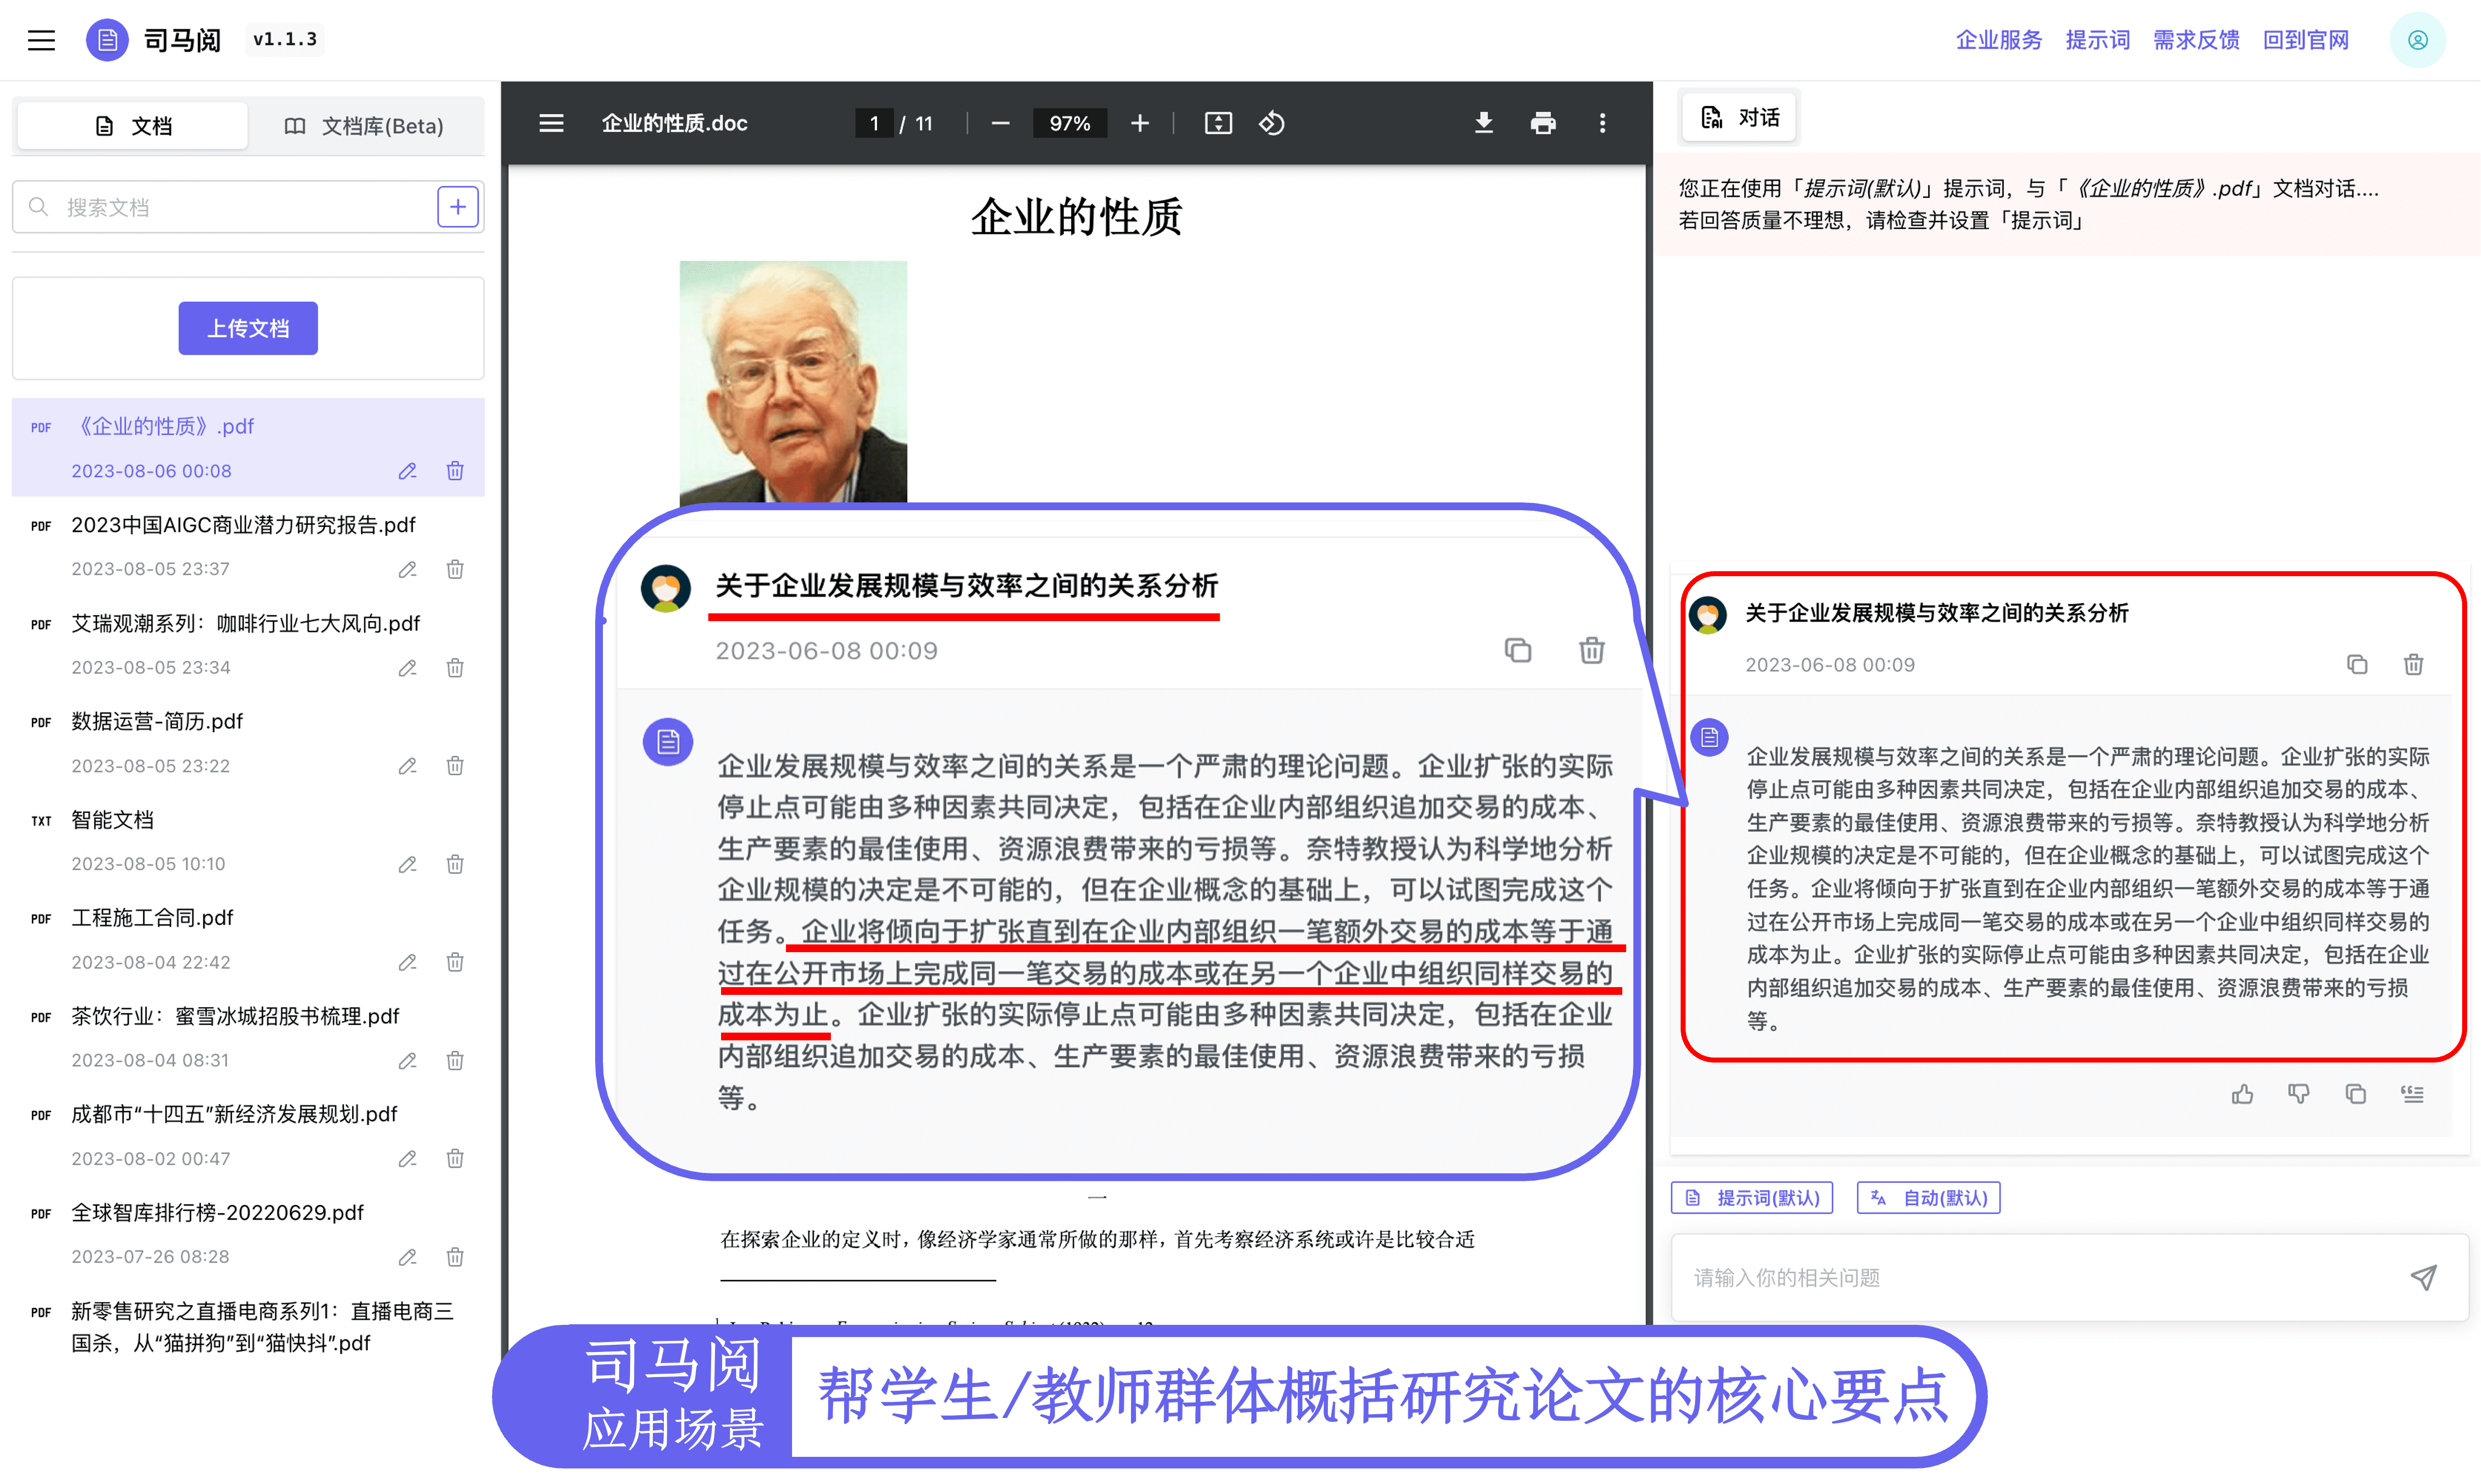The width and height of the screenshot is (2481, 1484).
Task: Toggle the main hamburger navigation menu
Action: [x=41, y=40]
